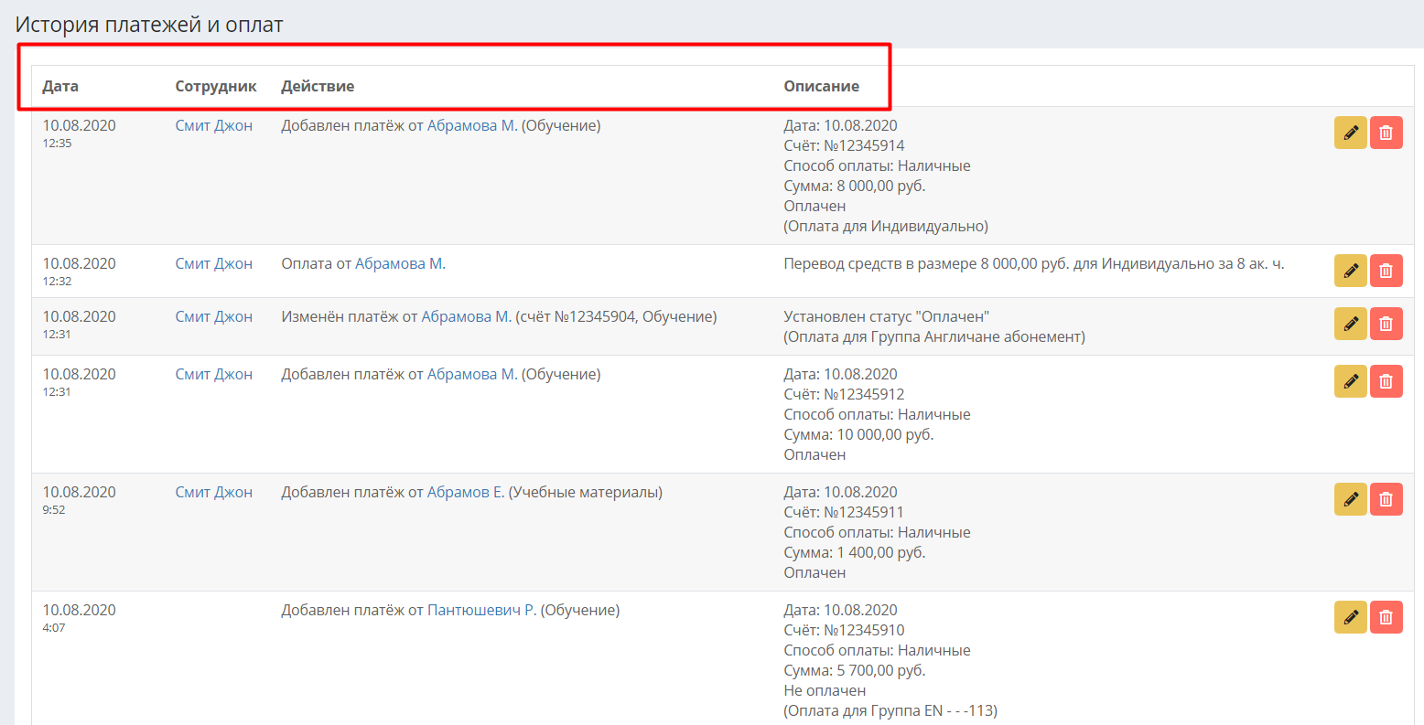Edit the 12:31 changed payment record

(x=1350, y=324)
